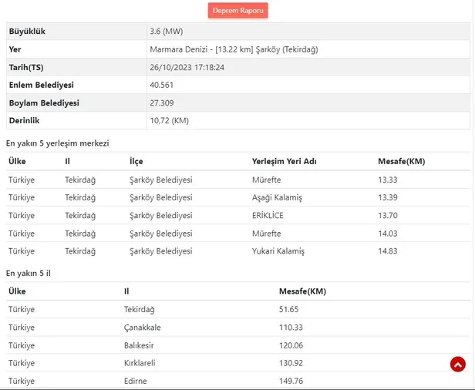475x390 pixels.
Task: Select the Edirne distance 149.76
Action: (x=291, y=381)
